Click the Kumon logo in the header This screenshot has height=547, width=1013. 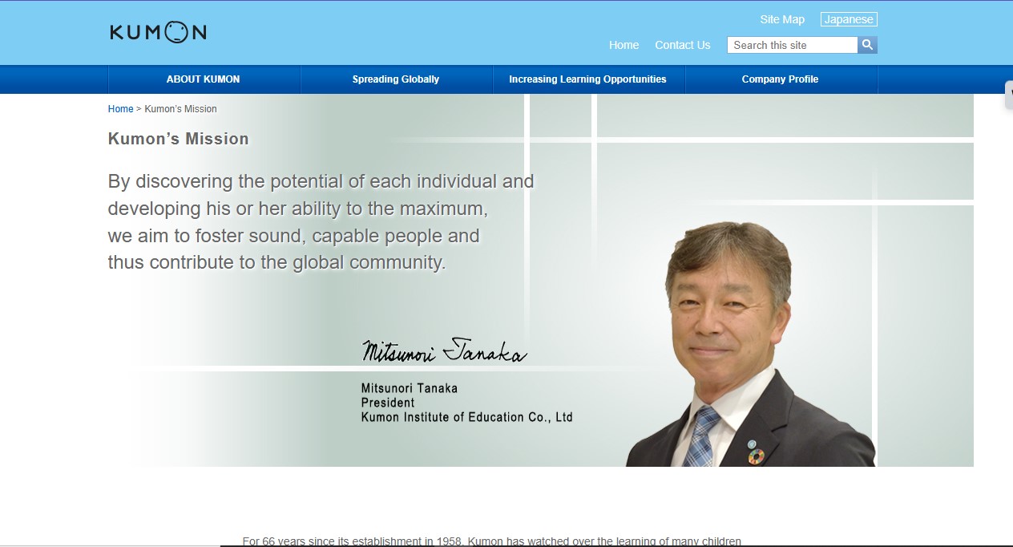click(158, 32)
